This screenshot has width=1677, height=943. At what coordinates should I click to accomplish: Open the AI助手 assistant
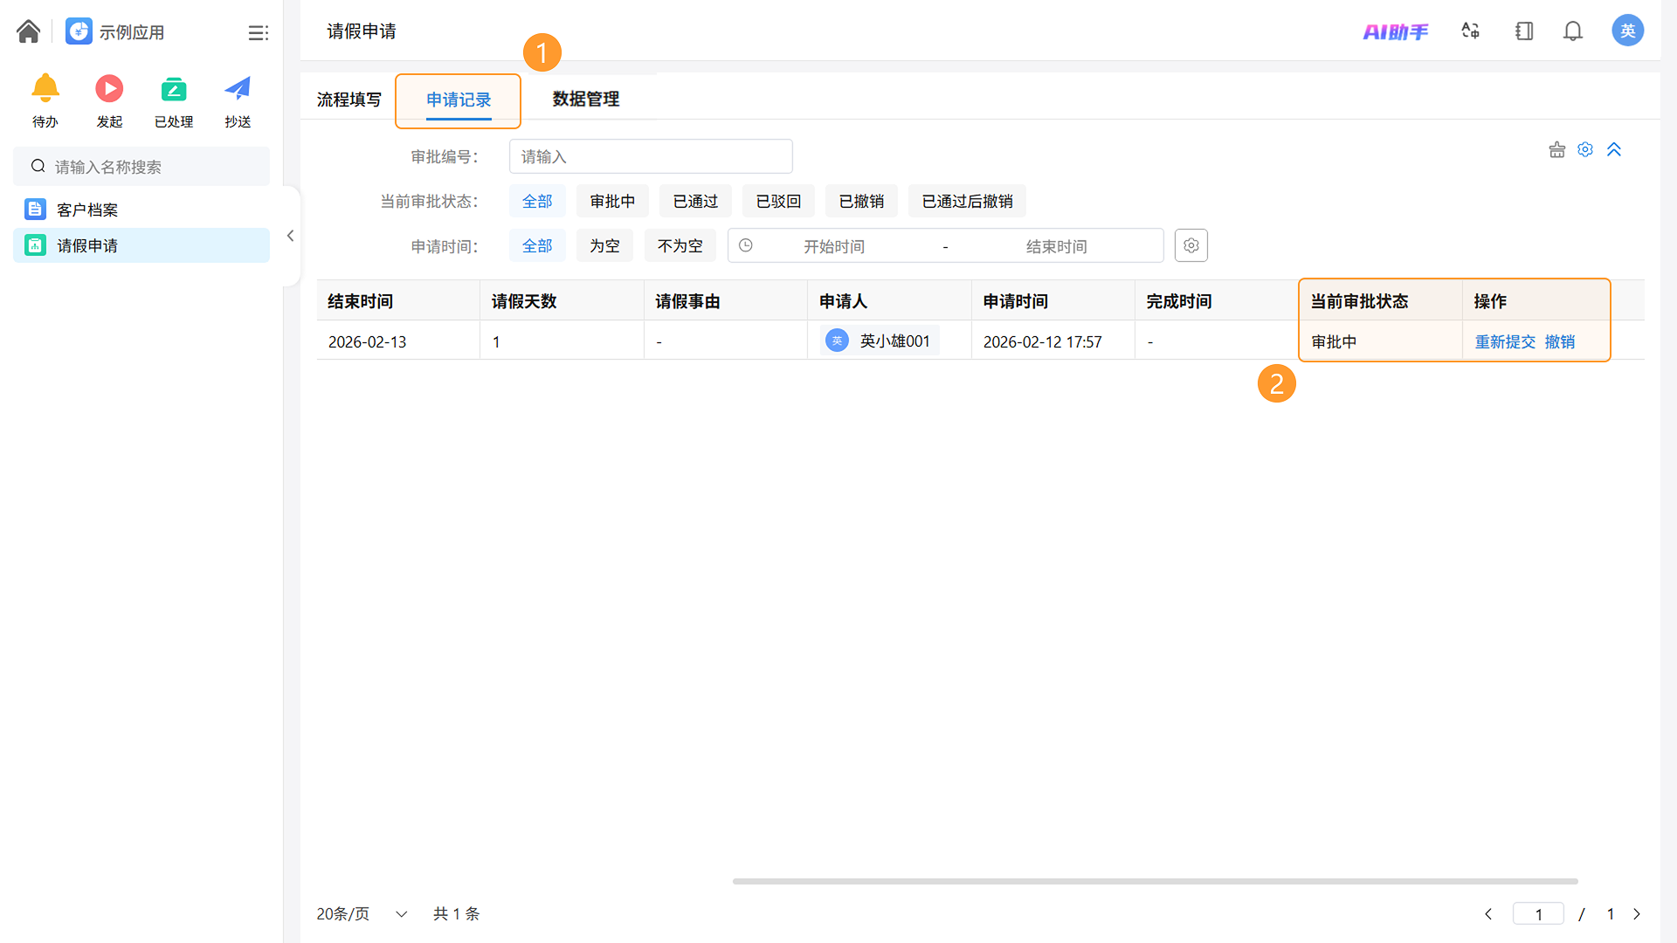click(x=1396, y=31)
